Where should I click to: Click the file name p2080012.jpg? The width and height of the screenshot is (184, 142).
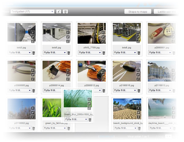tap(92, 86)
